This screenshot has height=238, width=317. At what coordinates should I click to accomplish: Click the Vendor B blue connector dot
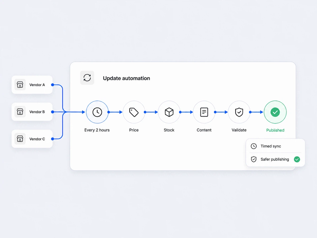pos(53,112)
